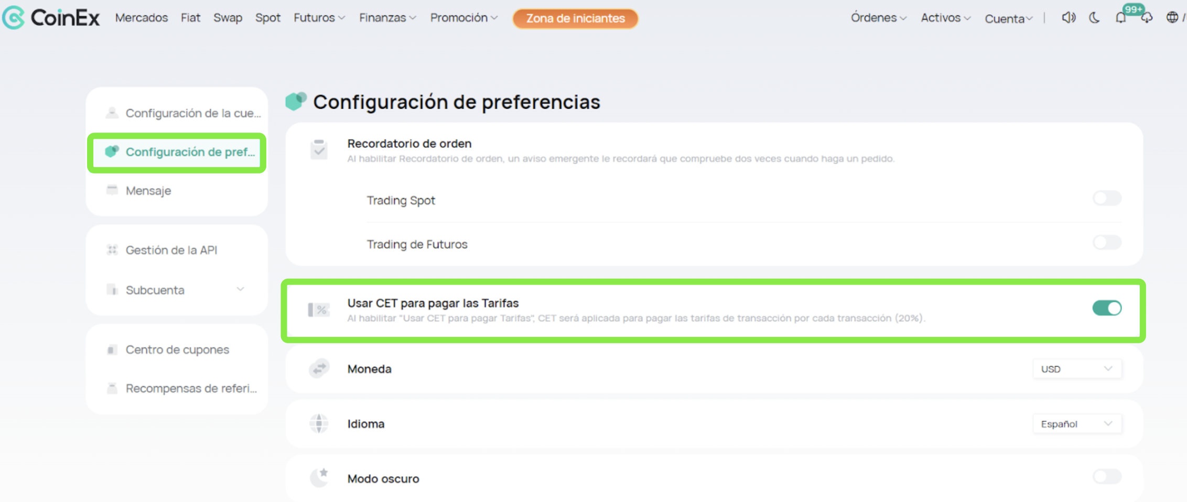
Task: Click the referral rewards icon
Action: tap(112, 388)
